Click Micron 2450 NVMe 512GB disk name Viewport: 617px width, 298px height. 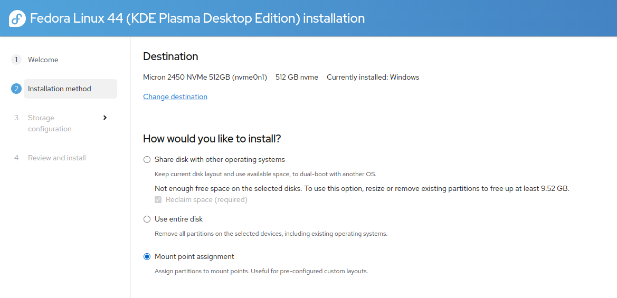tap(205, 77)
